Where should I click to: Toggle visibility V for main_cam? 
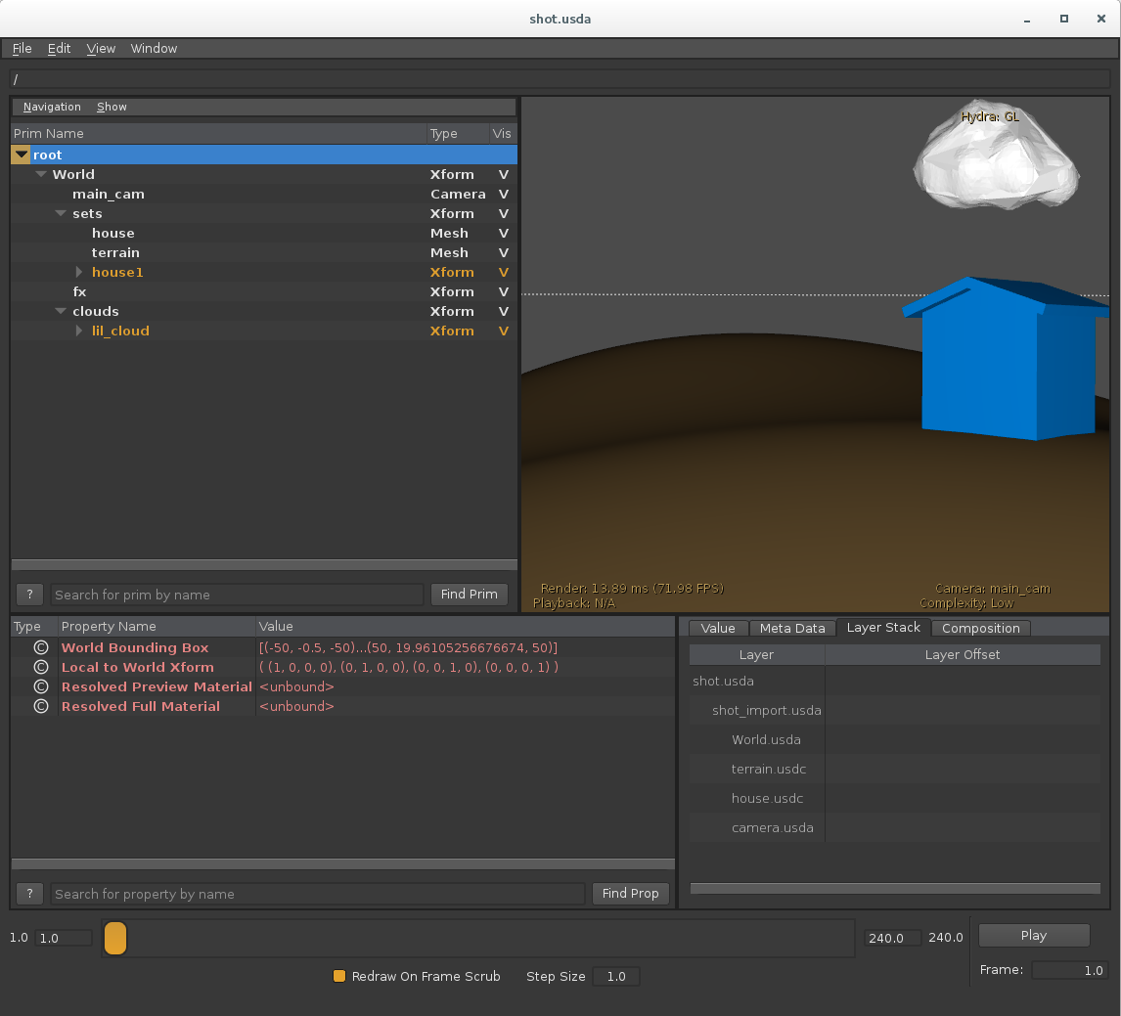point(504,195)
